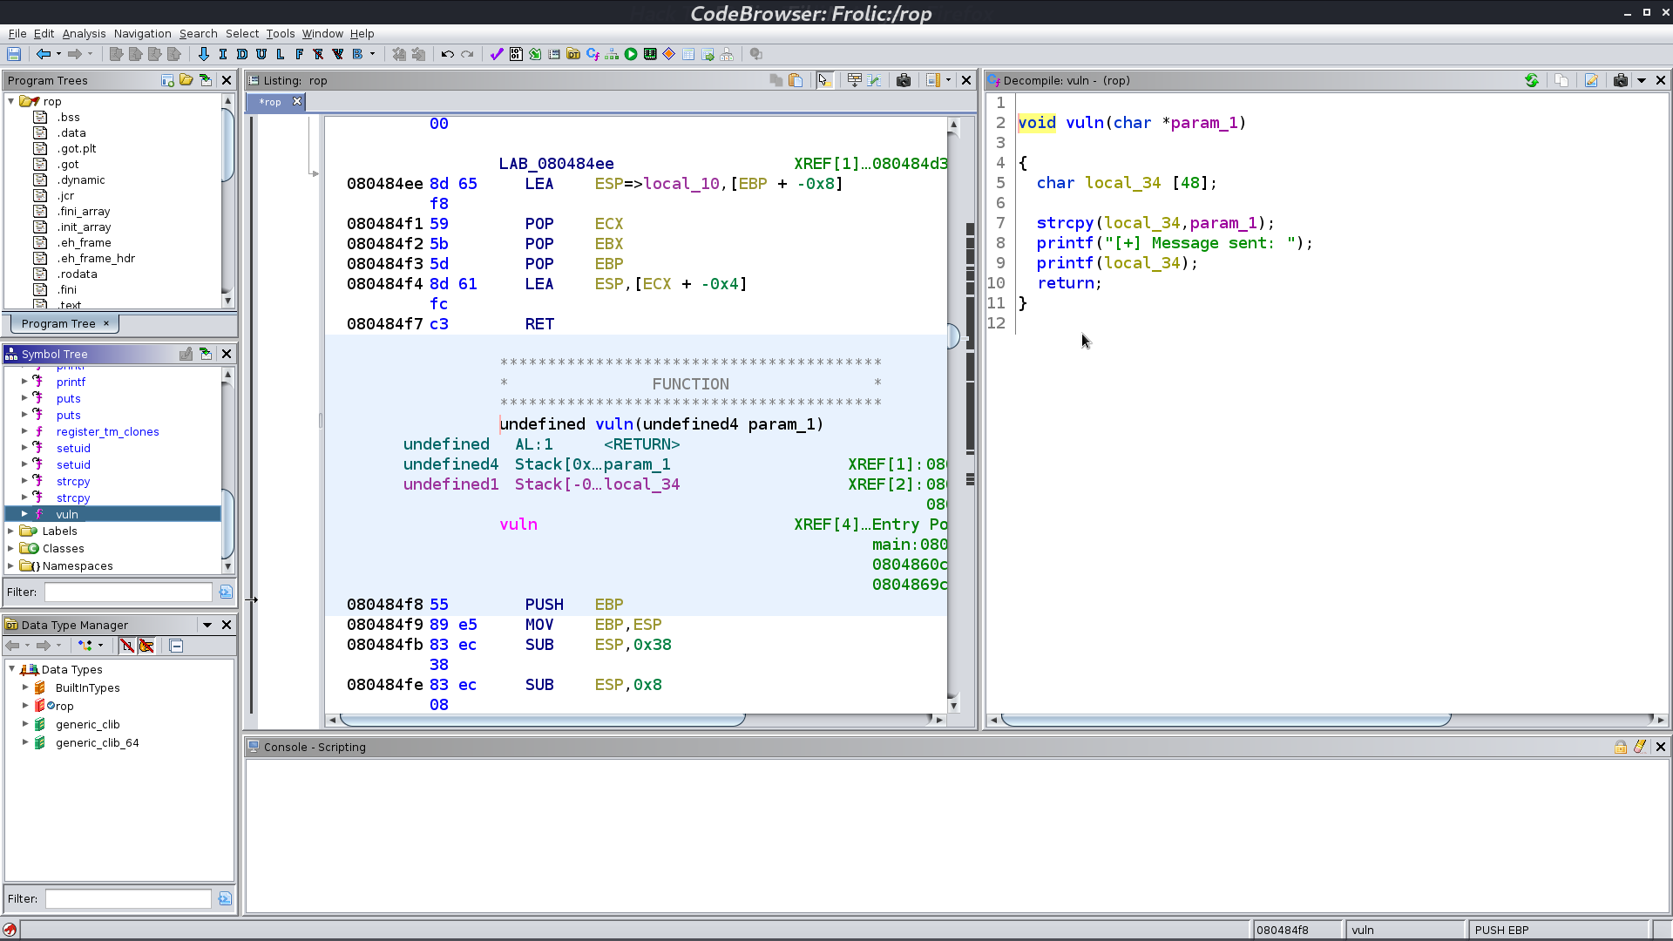Expand generic_clib data type archive
The height and width of the screenshot is (941, 1673).
(x=25, y=724)
